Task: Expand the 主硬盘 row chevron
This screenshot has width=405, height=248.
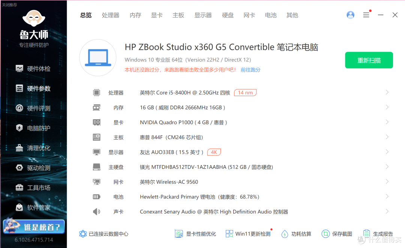Action: 387,167
